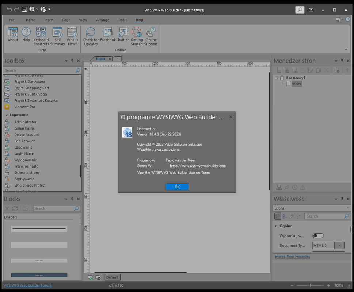This screenshot has height=292, width=354.
Task: Open the About dialog from ribbon
Action: coord(13,35)
